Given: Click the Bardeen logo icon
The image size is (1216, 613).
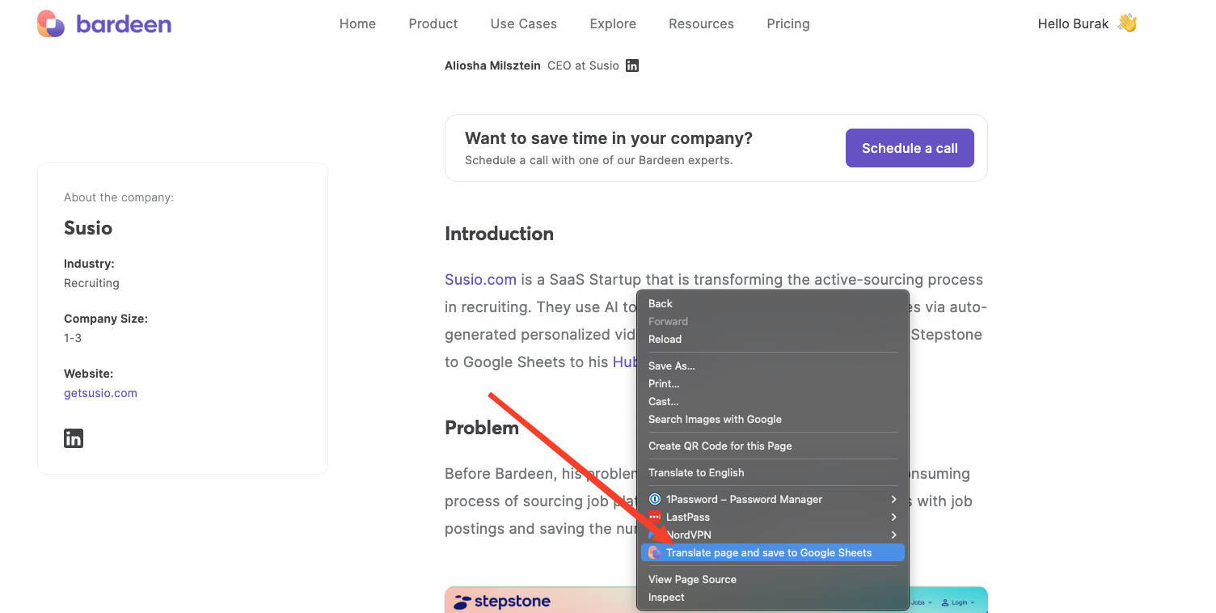Looking at the screenshot, I should click(51, 24).
